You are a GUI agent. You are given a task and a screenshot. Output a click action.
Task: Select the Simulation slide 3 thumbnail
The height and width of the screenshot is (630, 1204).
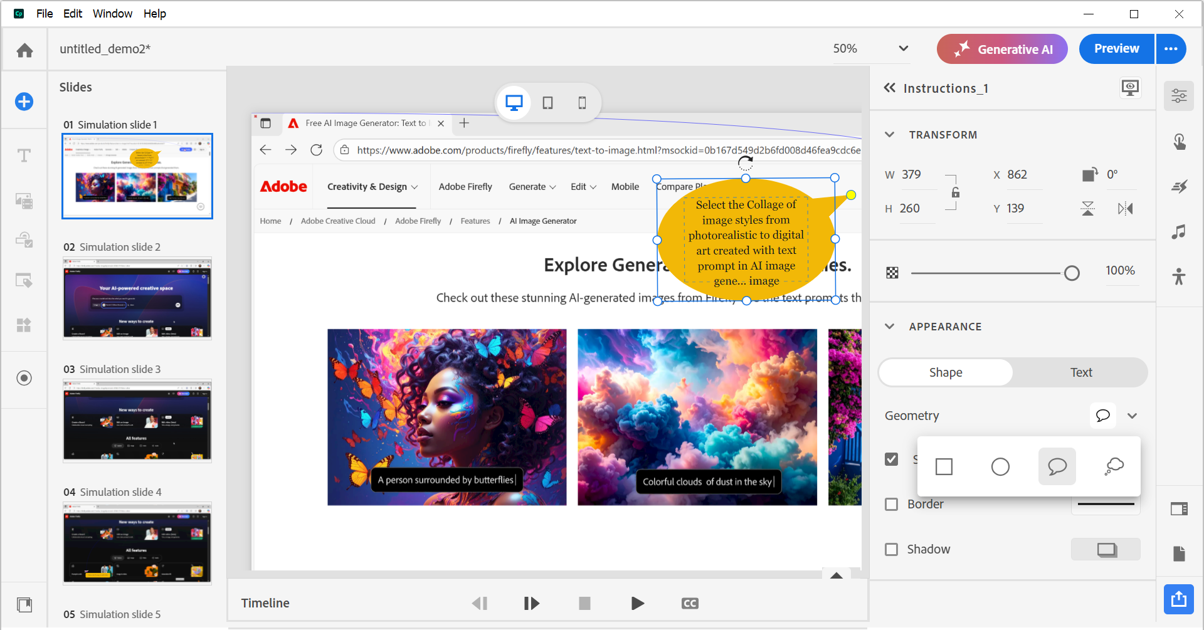click(x=137, y=421)
